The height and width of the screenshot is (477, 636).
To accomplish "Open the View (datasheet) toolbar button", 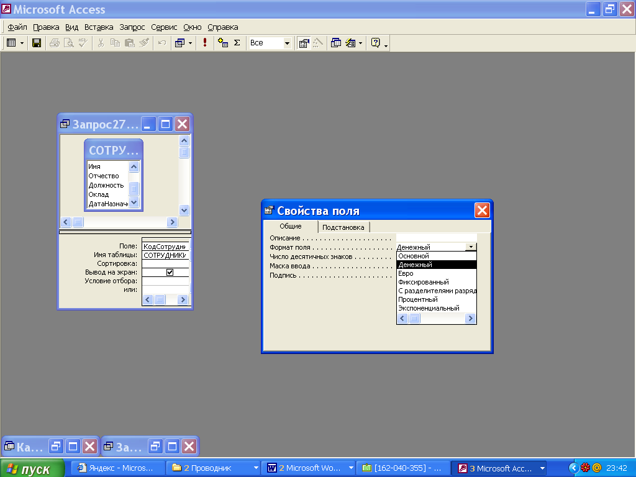I will point(11,43).
